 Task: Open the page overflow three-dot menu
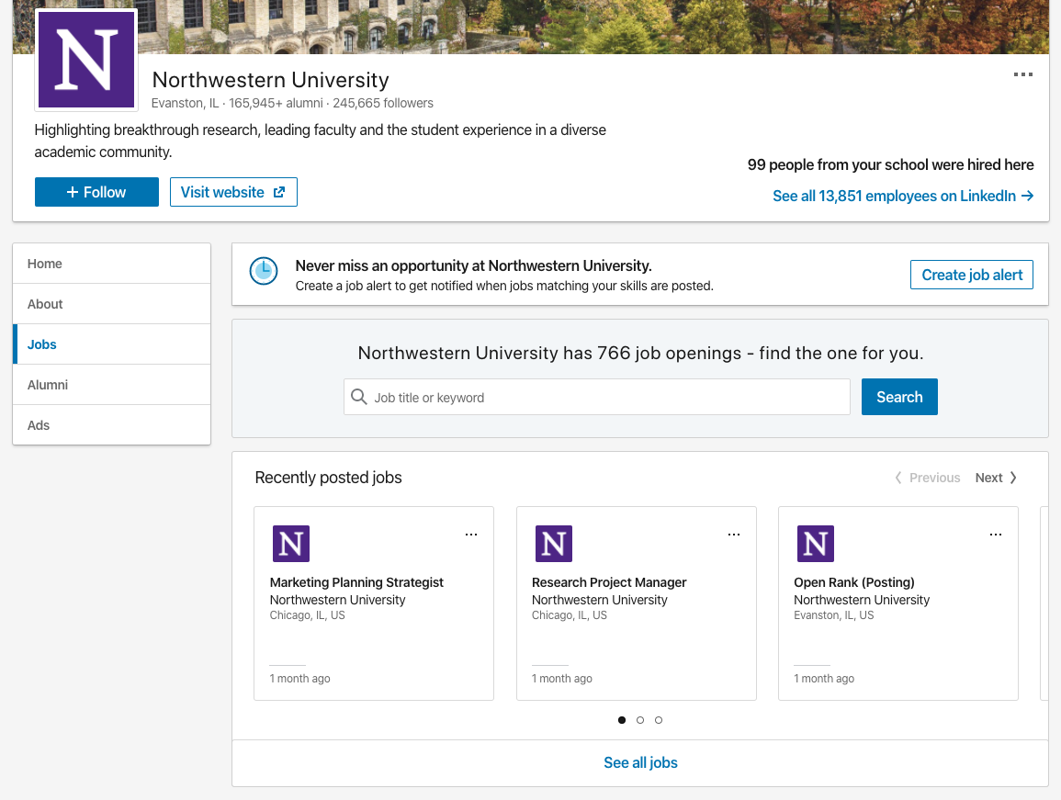click(x=1022, y=74)
